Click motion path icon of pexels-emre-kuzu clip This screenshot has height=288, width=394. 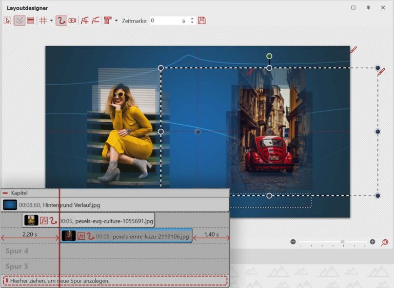pyautogui.click(x=90, y=236)
